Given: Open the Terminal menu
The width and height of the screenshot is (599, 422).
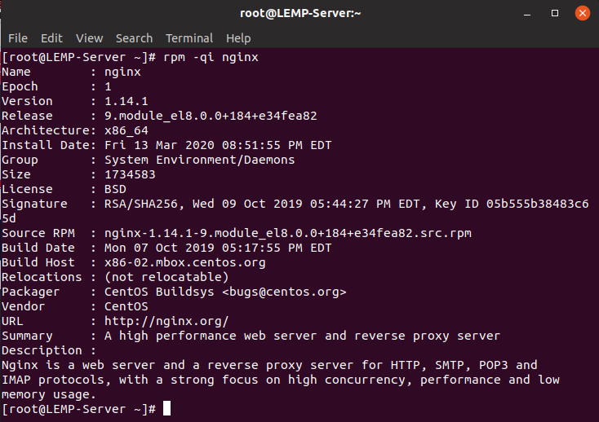Looking at the screenshot, I should (x=189, y=38).
